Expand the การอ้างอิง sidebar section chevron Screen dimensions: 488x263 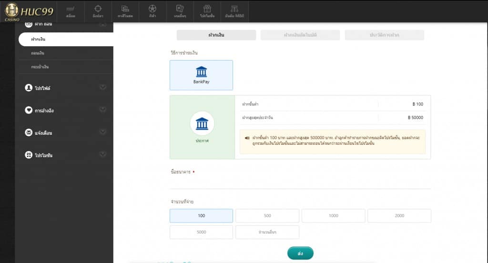(103, 109)
